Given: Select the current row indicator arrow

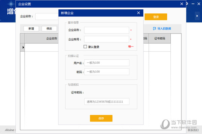Looking at the screenshot, I should tap(23, 47).
